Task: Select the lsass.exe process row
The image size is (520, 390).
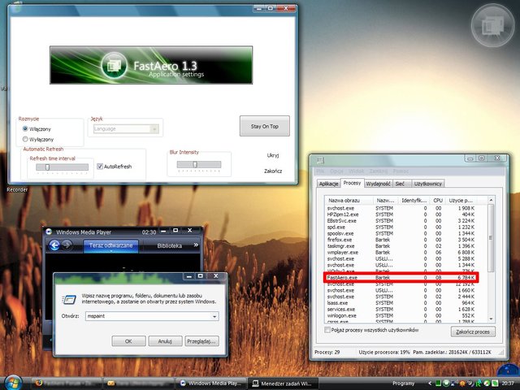Action: coord(401,303)
